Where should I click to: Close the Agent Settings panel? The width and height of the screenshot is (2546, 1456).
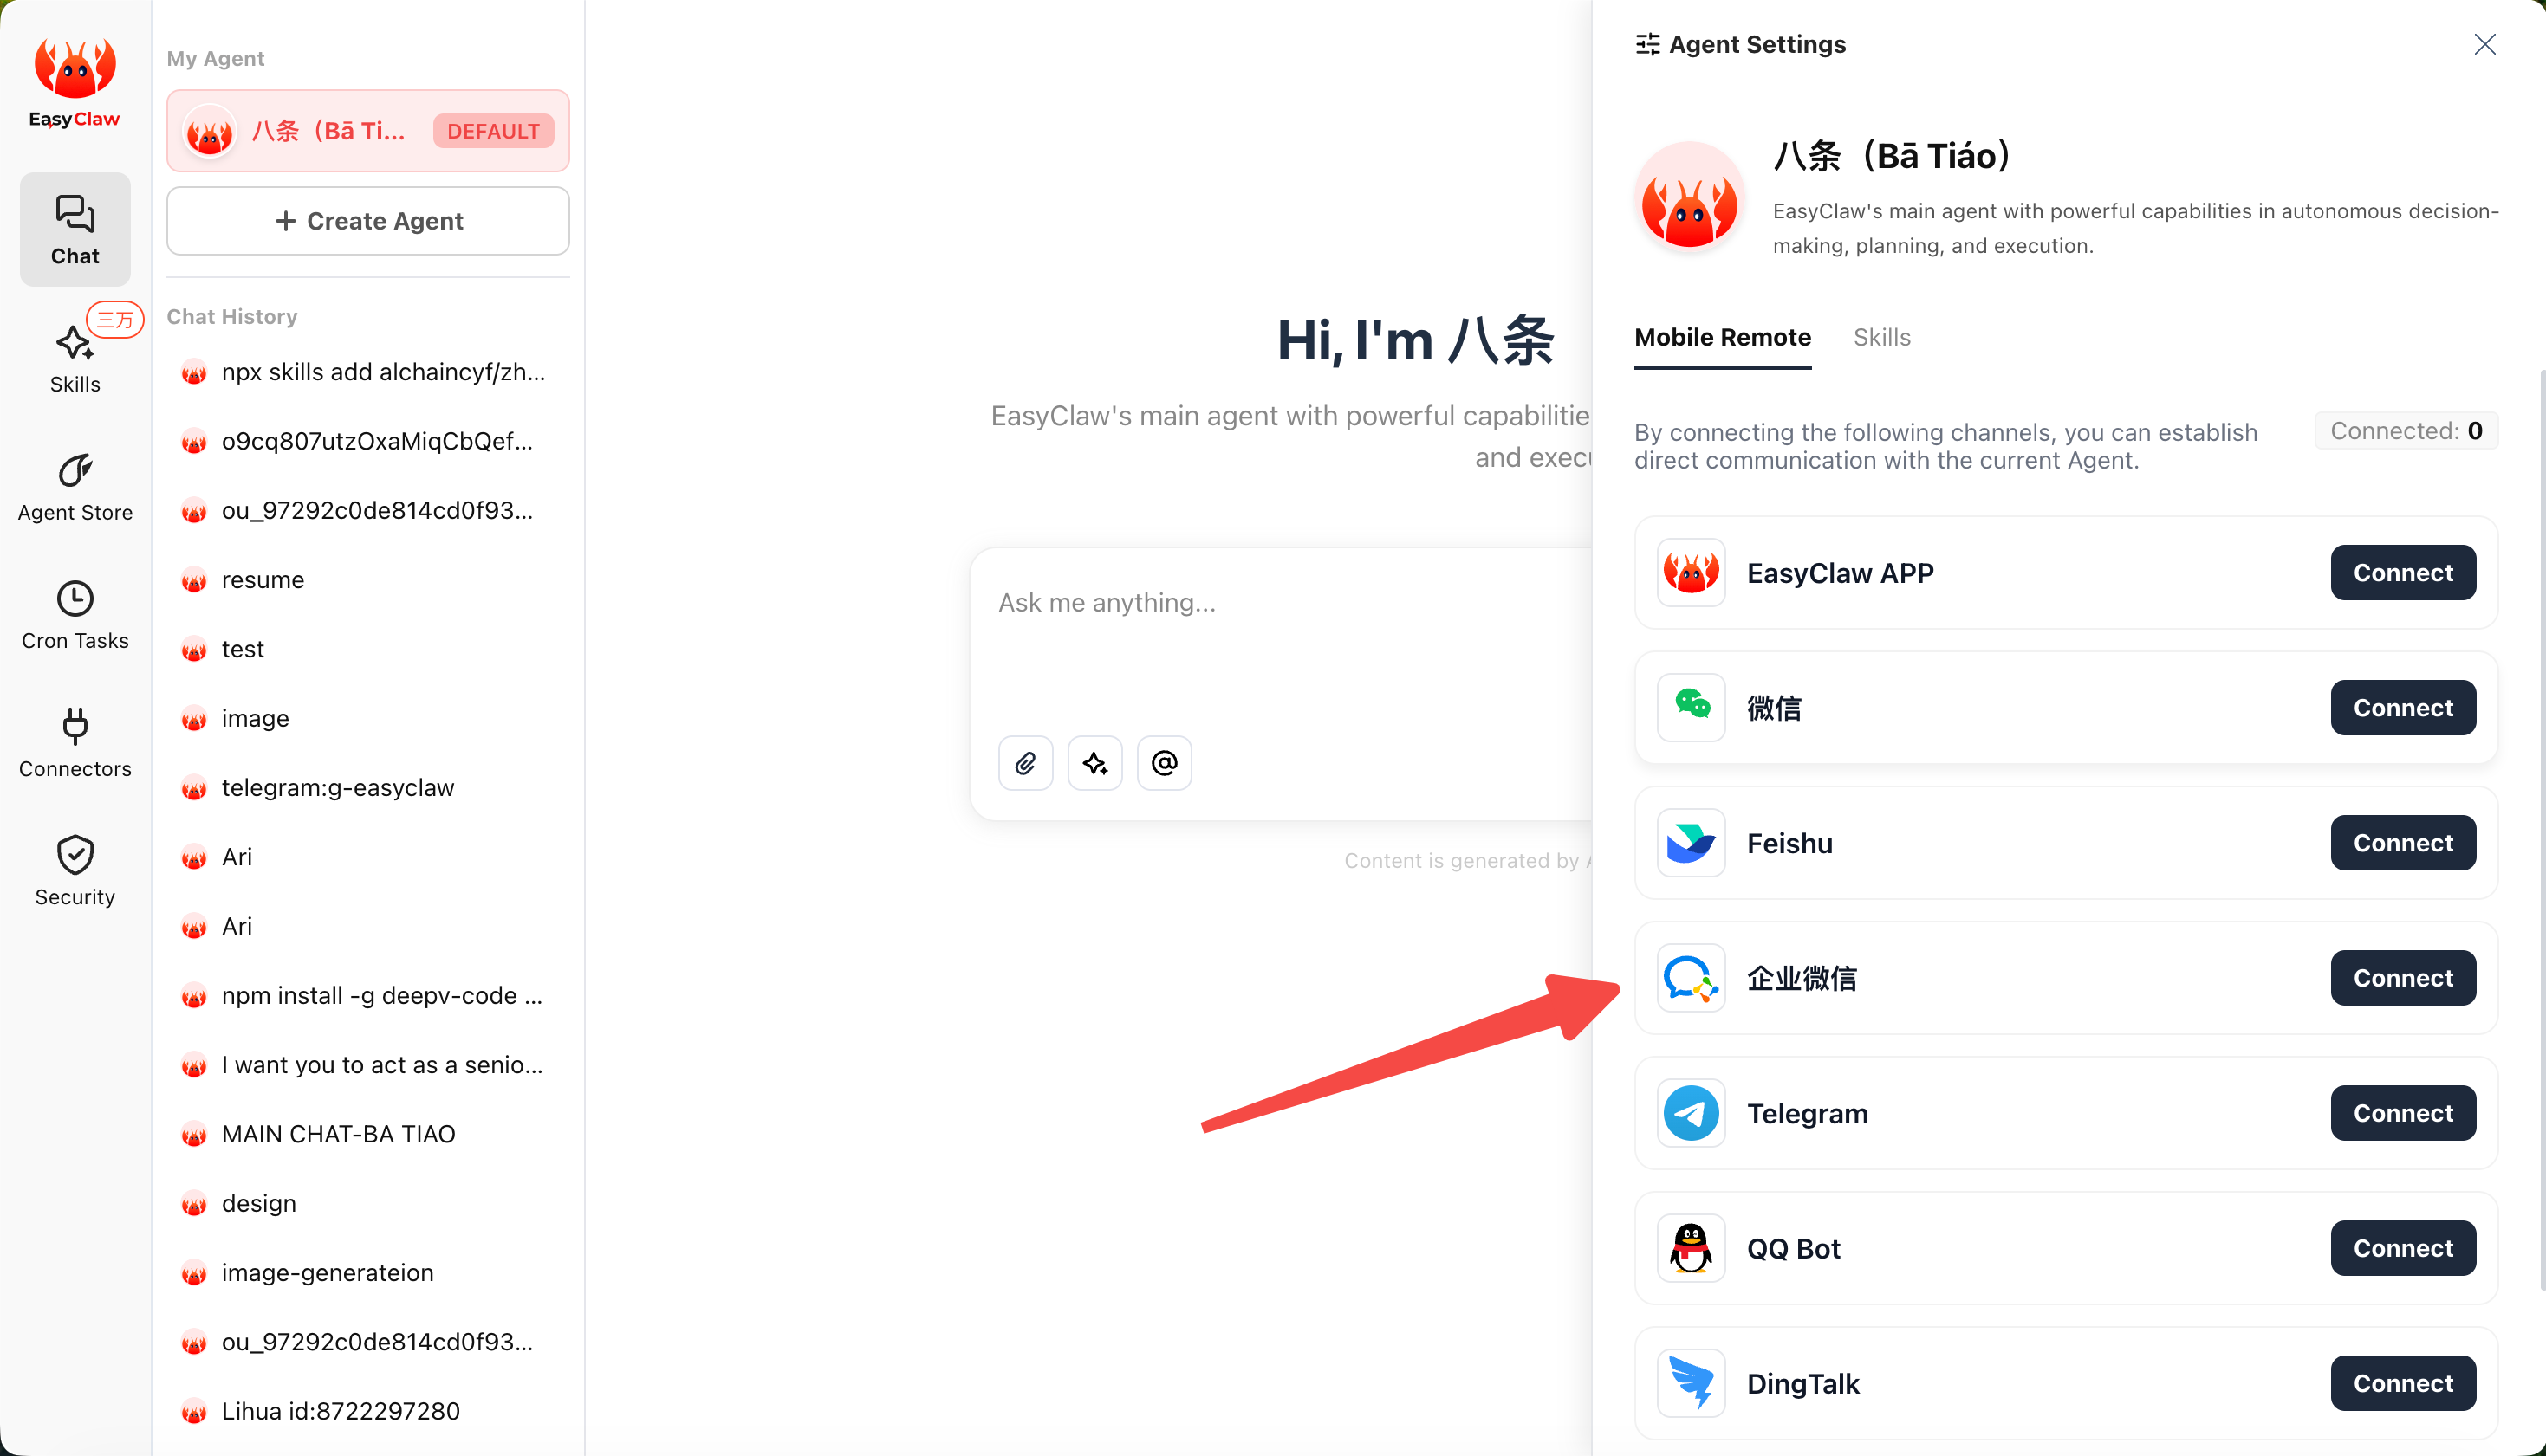[2485, 44]
